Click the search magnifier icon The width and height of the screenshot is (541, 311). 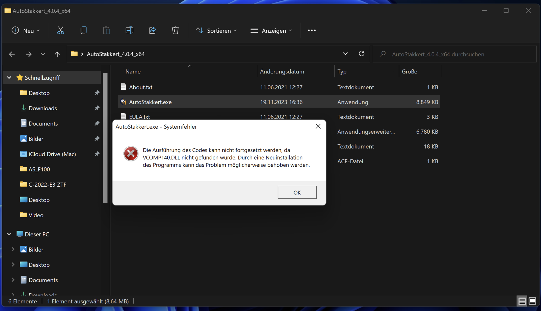point(383,54)
